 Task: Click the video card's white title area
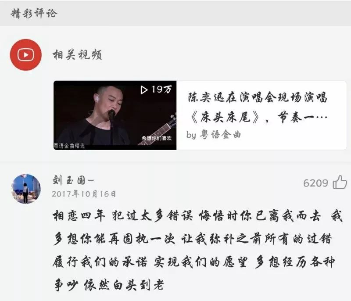(261, 115)
